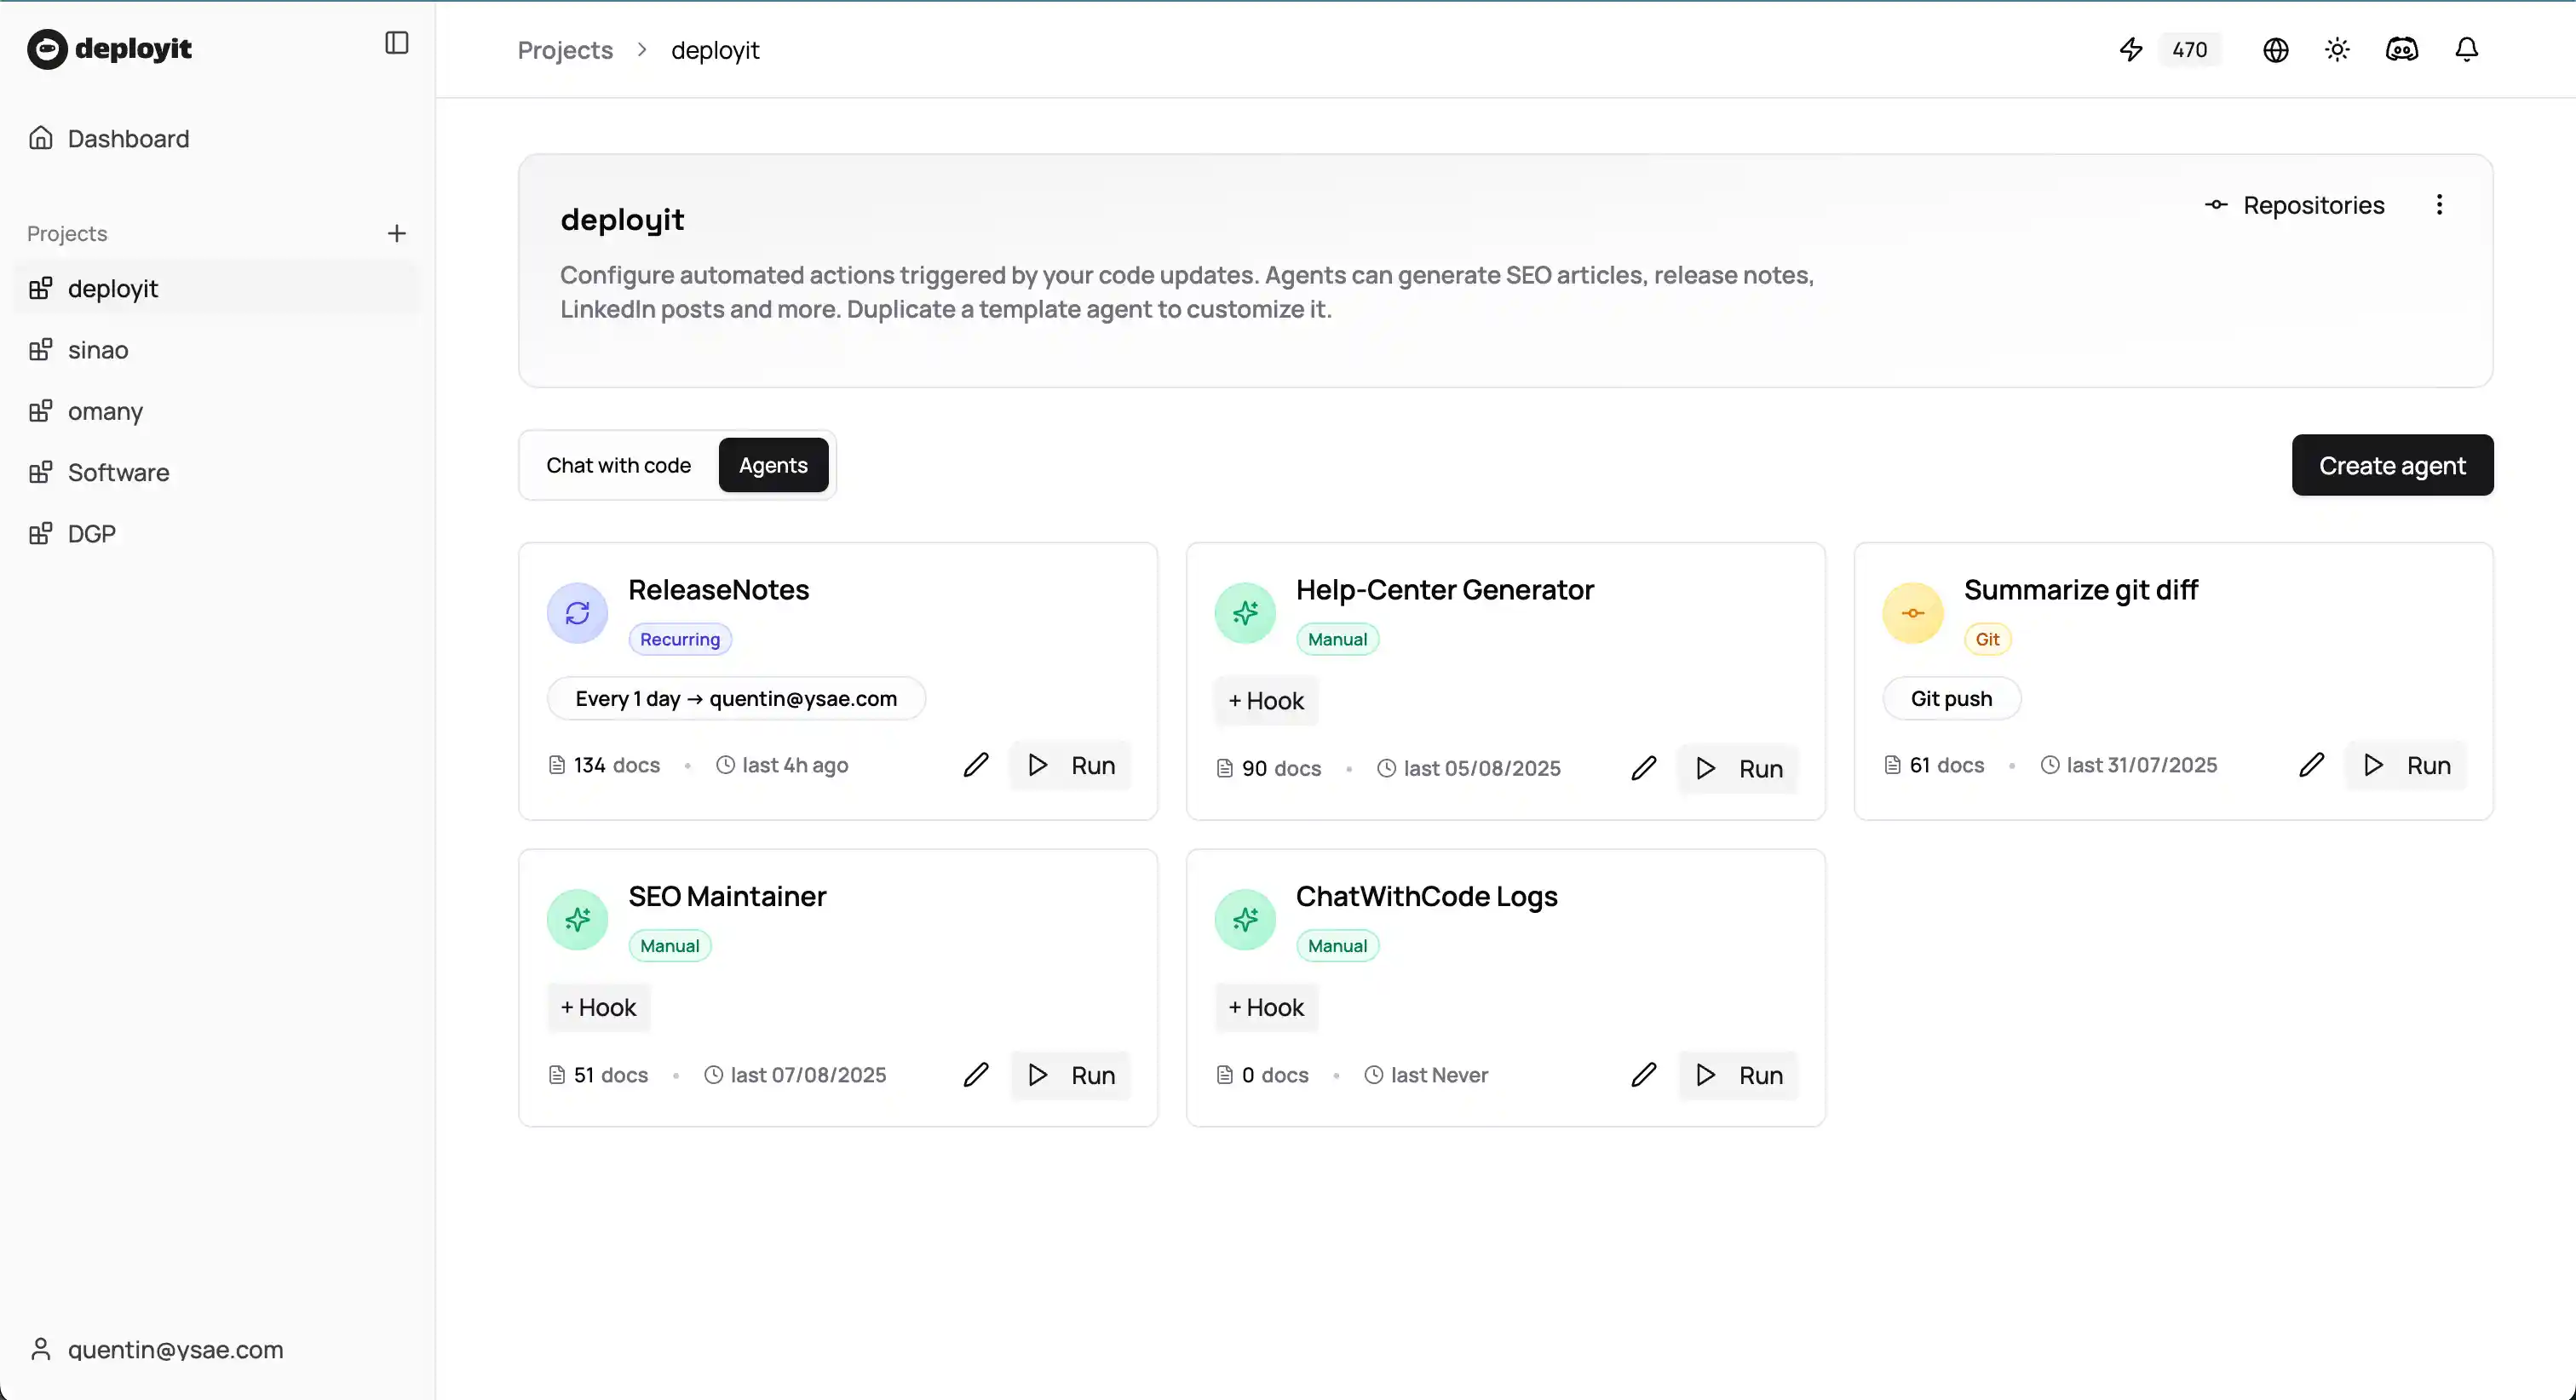2576x1400 pixels.
Task: Run the Help-Center Generator agent
Action: (1738, 768)
